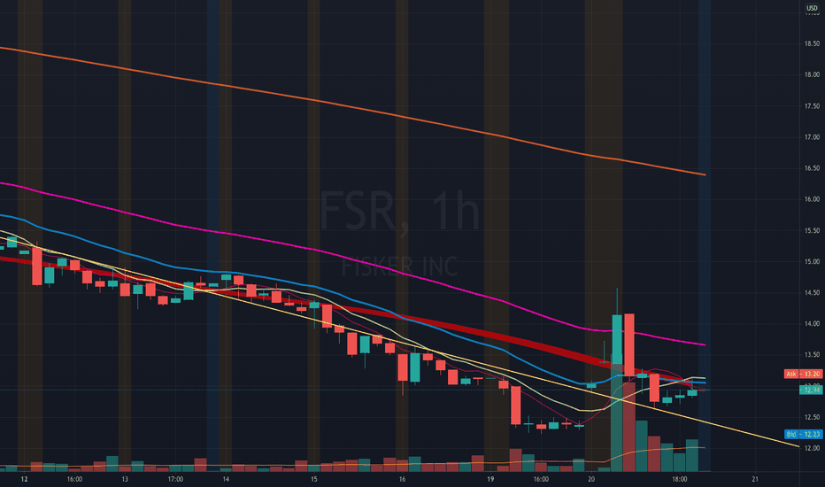This screenshot has height=487, width=825.
Task: Click the 12.00 price scale label
Action: point(812,448)
